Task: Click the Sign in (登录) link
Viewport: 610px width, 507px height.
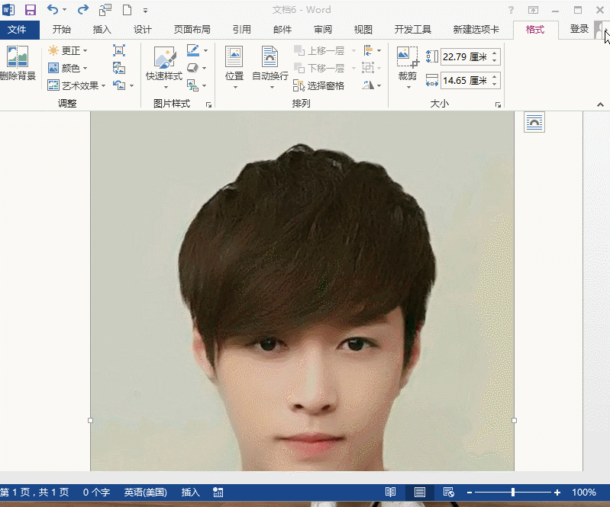Action: point(579,29)
